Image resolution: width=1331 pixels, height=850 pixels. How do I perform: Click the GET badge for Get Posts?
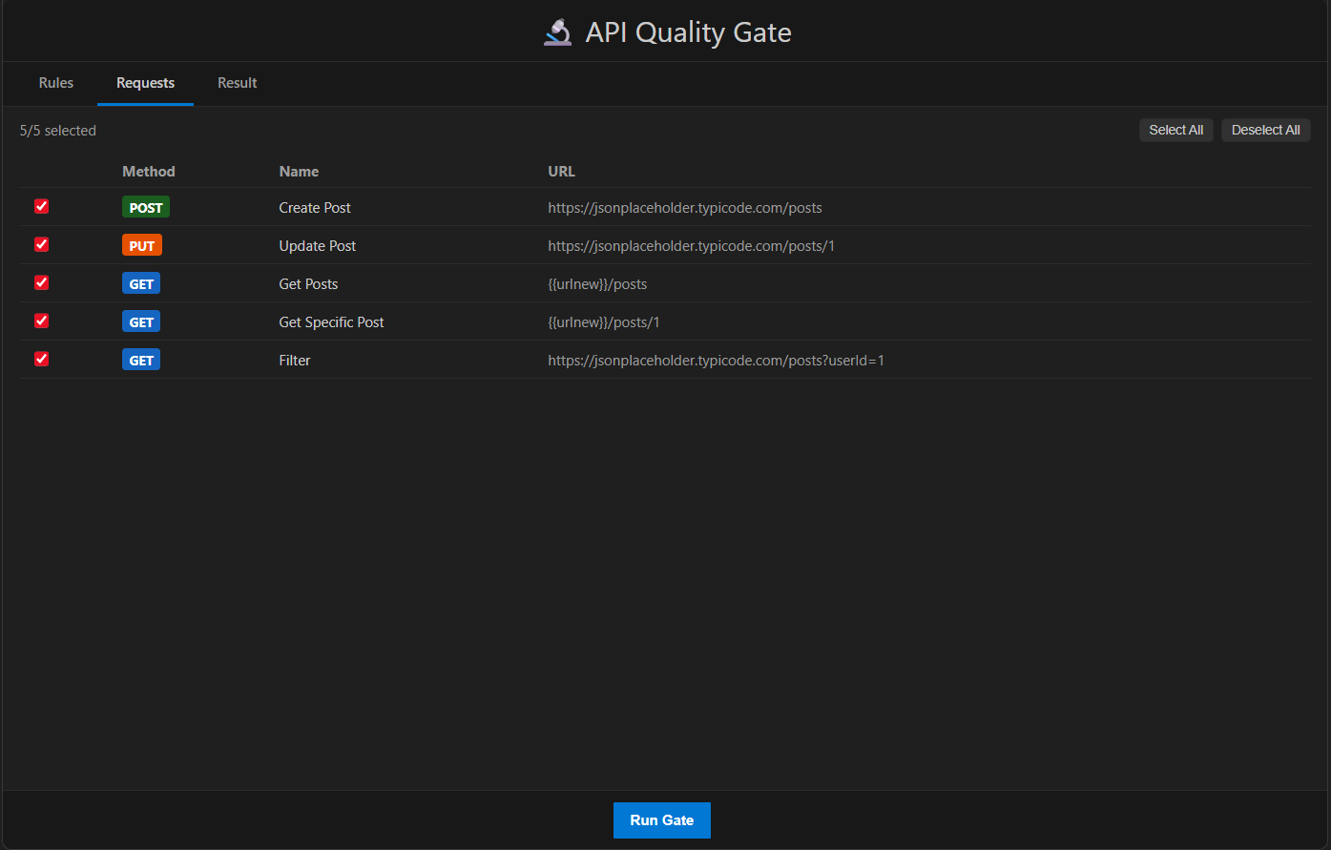141,283
